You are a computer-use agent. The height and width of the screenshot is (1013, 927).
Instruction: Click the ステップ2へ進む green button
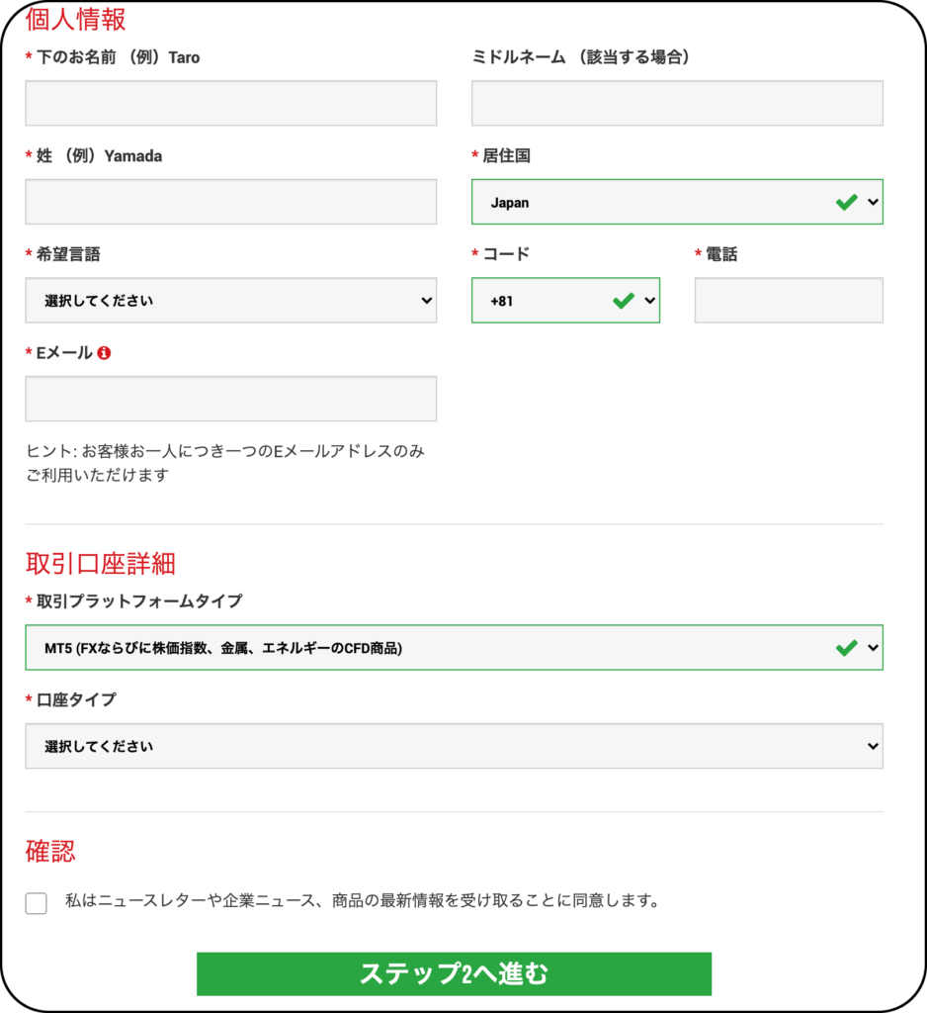454,973
